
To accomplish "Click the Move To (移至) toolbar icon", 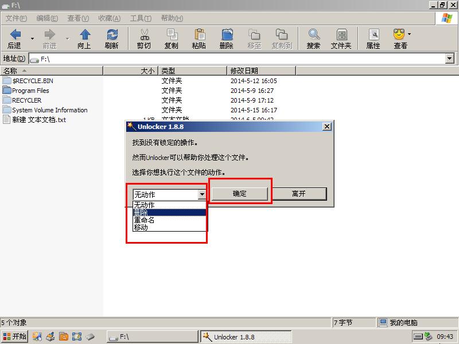I will pyautogui.click(x=254, y=34).
